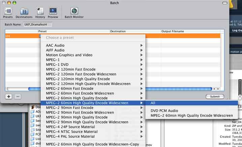242x147 pixels.
Task: Open the Destinations toolbar icon
Action: pos(24,13)
